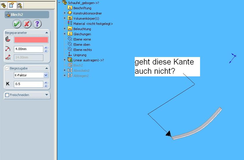Select the Ebene oben plane icon
The image size is (244, 160).
(70, 44)
